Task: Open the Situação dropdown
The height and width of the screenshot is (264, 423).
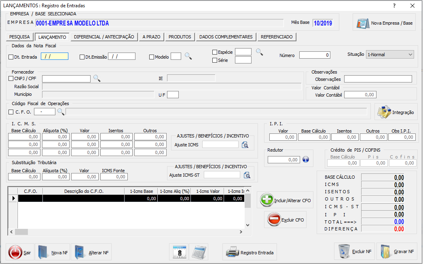Action: click(390, 55)
